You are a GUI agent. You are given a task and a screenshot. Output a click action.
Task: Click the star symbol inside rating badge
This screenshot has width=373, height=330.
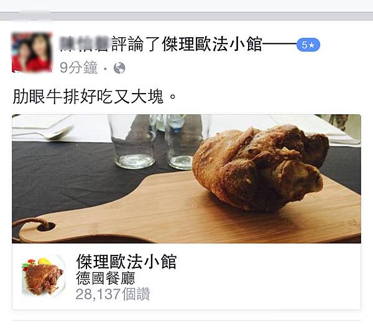(312, 45)
